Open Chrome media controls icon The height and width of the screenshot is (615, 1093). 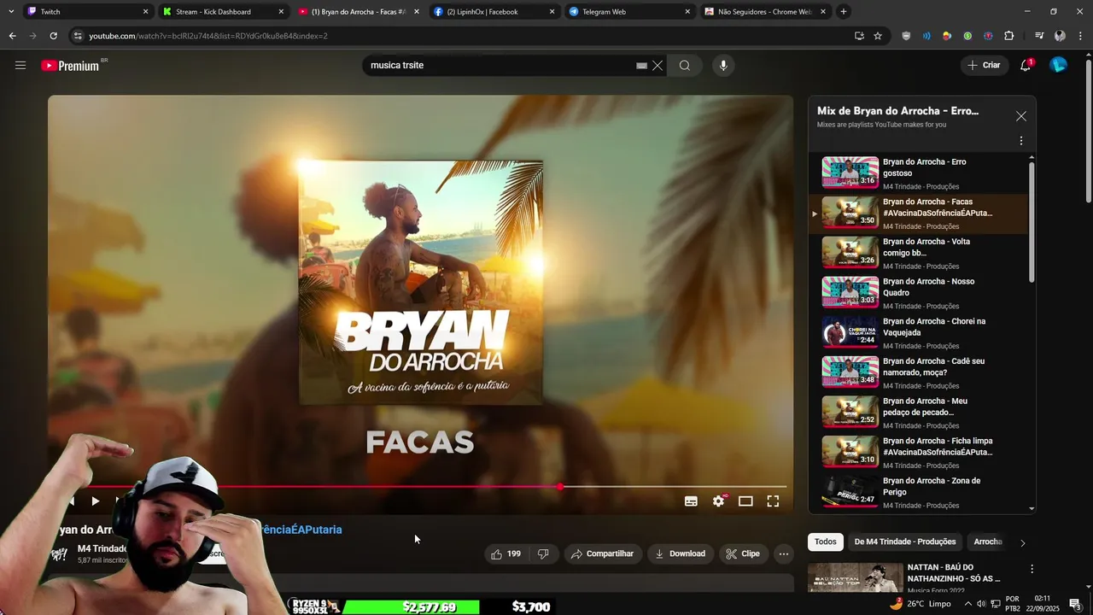click(1039, 36)
